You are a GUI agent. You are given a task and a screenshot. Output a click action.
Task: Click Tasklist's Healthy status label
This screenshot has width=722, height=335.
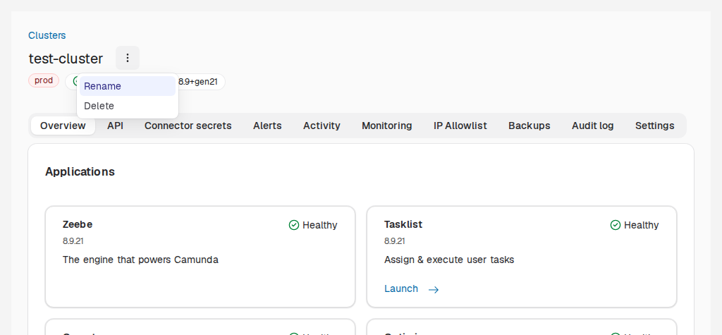(x=641, y=225)
